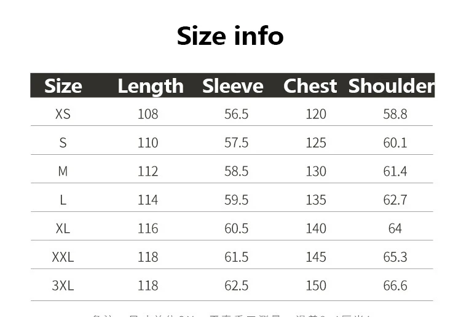The image size is (461, 317).
Task: Select the S size row label
Action: click(x=63, y=143)
